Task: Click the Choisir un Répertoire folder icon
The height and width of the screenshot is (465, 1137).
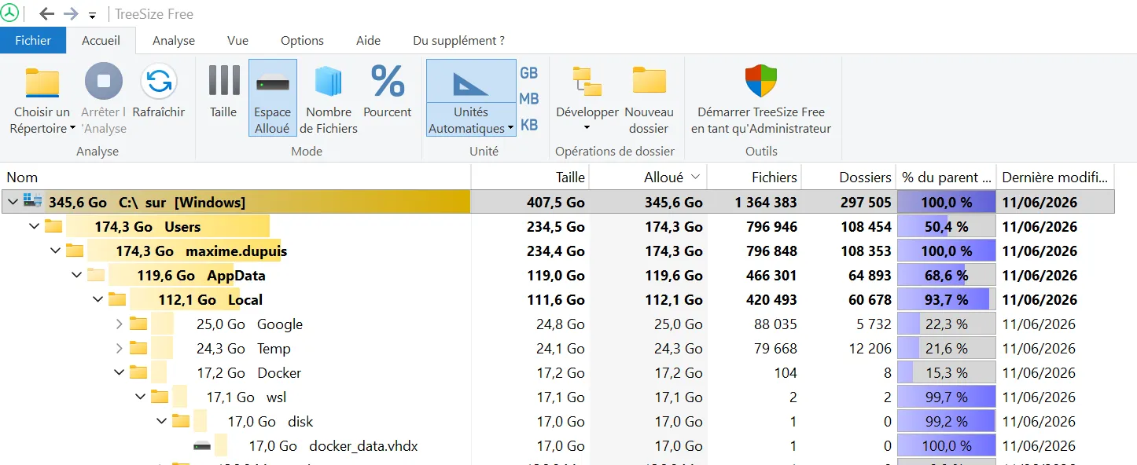Action: coord(42,82)
